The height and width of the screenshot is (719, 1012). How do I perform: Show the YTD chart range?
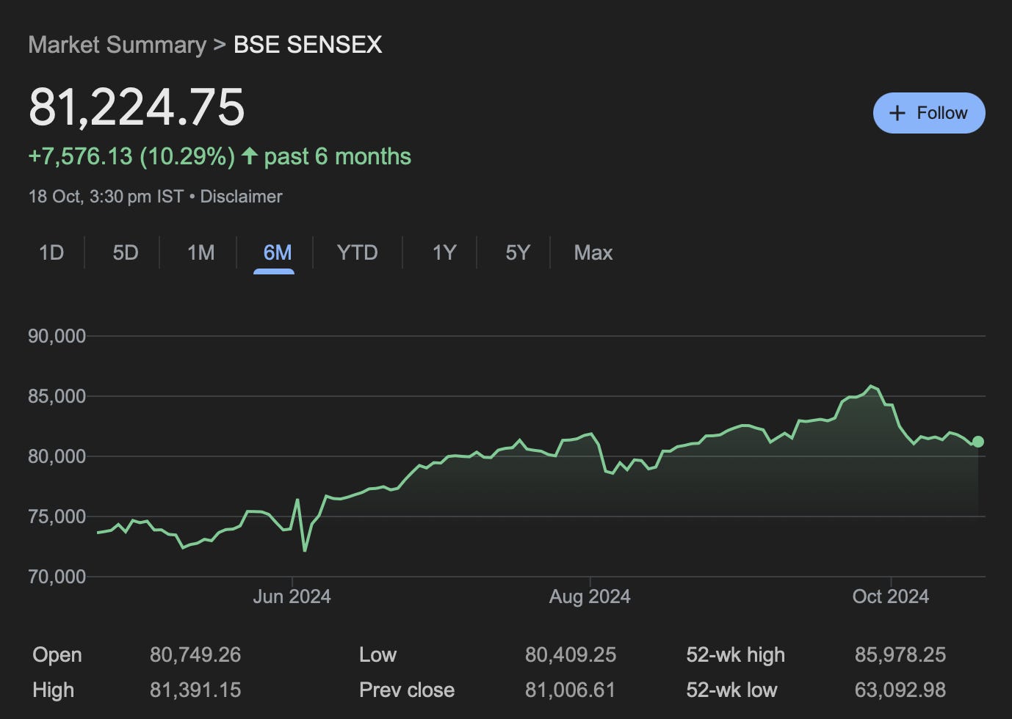[357, 252]
